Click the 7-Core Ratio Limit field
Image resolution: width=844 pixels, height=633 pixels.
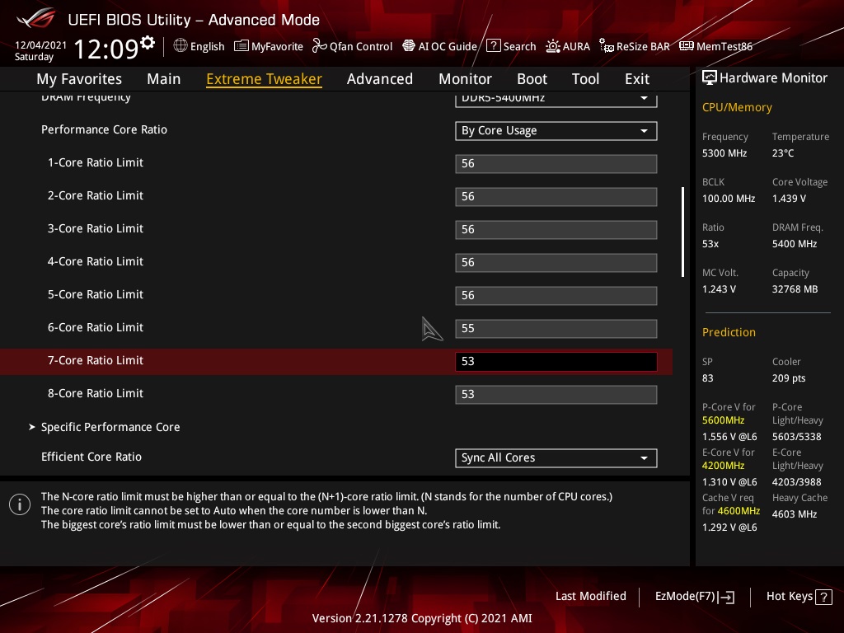click(556, 362)
